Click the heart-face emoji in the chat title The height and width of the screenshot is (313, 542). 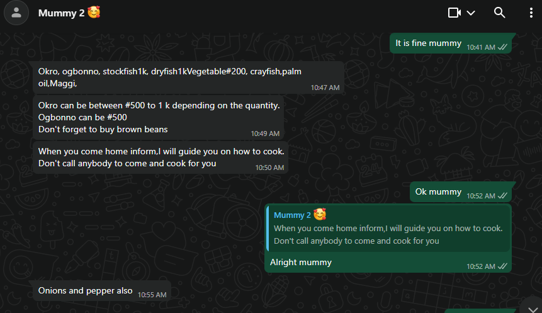[94, 13]
